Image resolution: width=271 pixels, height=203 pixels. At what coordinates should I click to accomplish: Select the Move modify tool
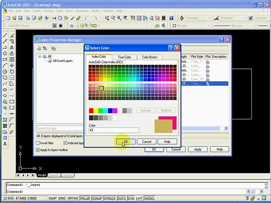pos(12,65)
